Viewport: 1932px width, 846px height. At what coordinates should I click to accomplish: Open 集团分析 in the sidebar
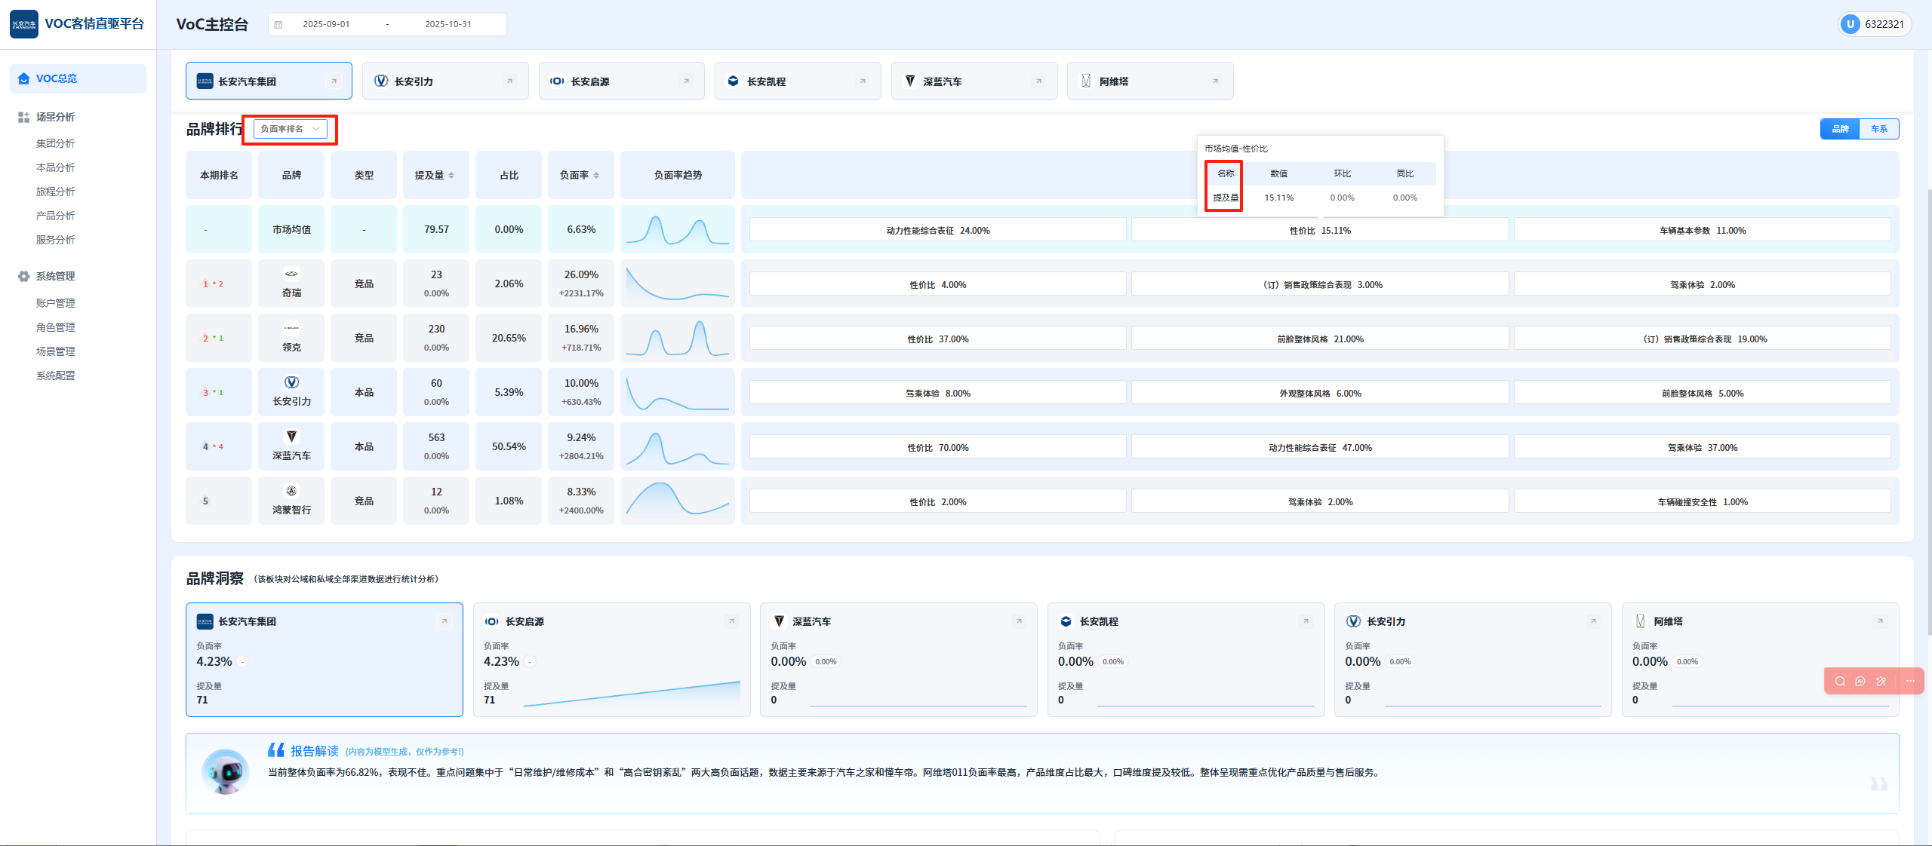(x=55, y=143)
